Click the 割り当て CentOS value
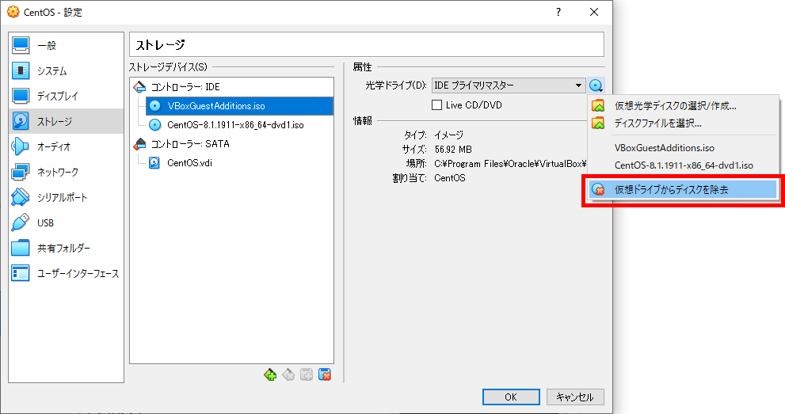 [450, 178]
